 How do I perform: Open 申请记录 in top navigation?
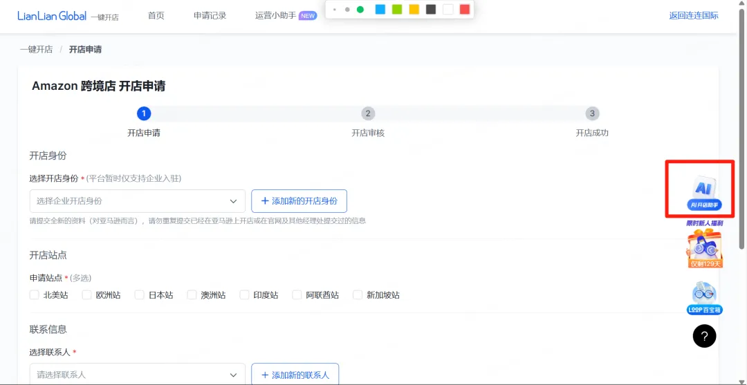click(x=210, y=16)
